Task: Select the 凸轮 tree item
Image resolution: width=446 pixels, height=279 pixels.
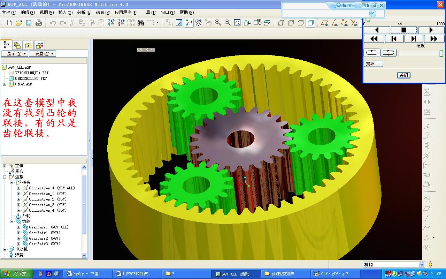Action: pos(26,216)
